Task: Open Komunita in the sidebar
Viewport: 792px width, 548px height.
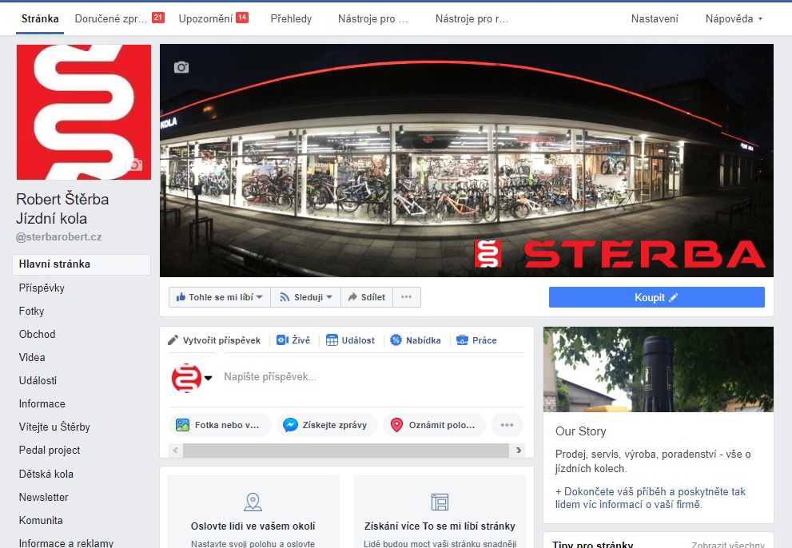Action: pyautogui.click(x=41, y=521)
